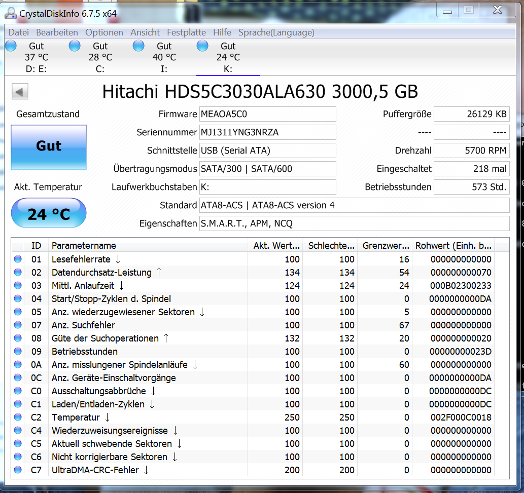Select the I: disk tab

click(164, 57)
